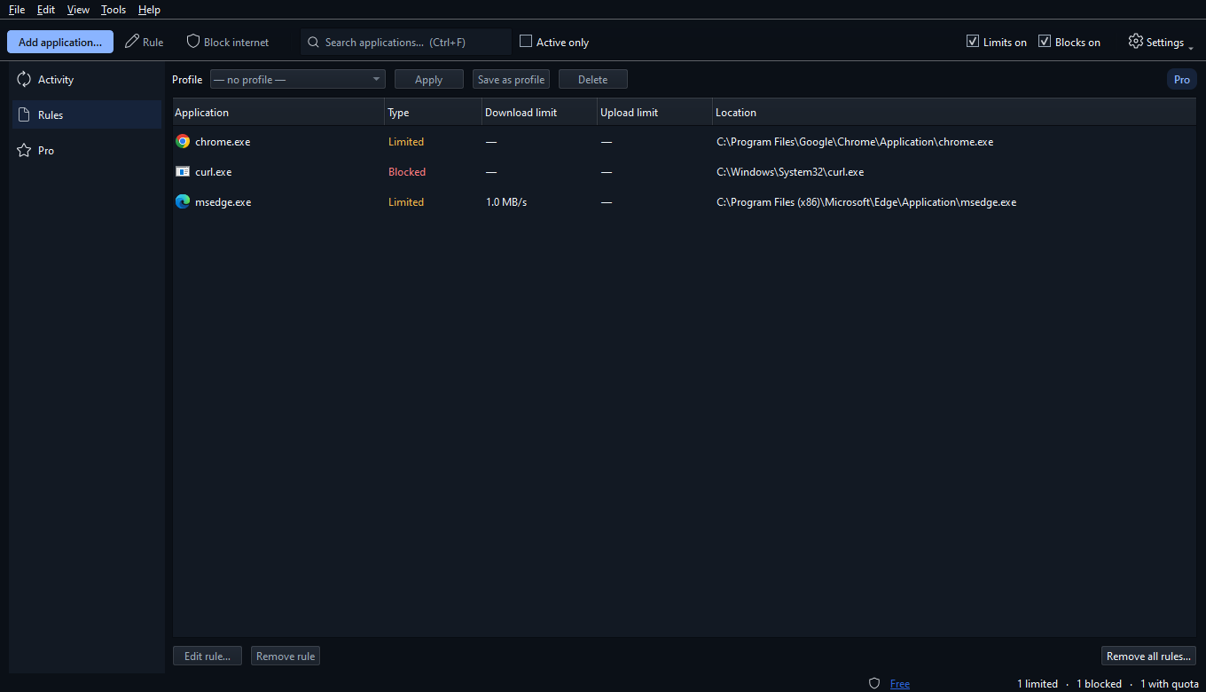
Task: Click the Blocked type for curl.exe
Action: (x=407, y=171)
